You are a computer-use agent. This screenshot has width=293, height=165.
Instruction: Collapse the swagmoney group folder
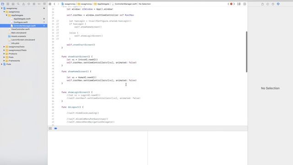pyautogui.click(x=4, y=12)
